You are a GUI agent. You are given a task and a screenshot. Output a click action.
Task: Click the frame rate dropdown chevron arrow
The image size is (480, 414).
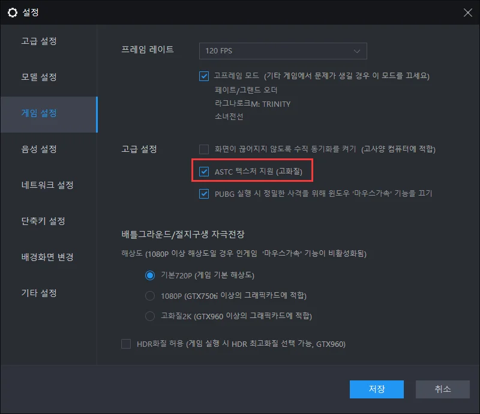[356, 51]
